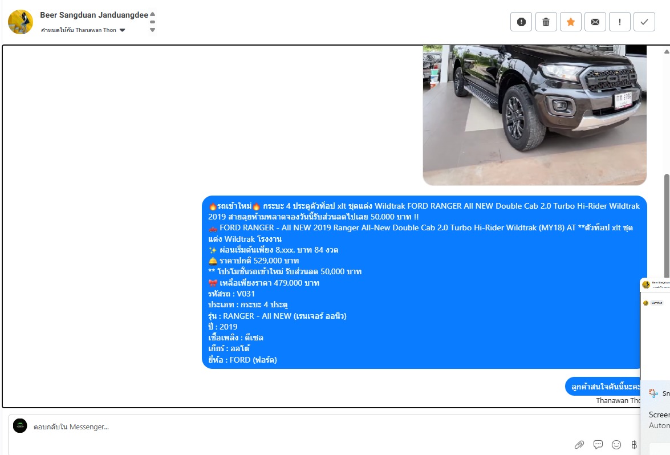Delete conversation using the trash icon
Image resolution: width=670 pixels, height=455 pixels.
(546, 22)
